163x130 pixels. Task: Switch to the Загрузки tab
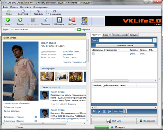coord(134,35)
